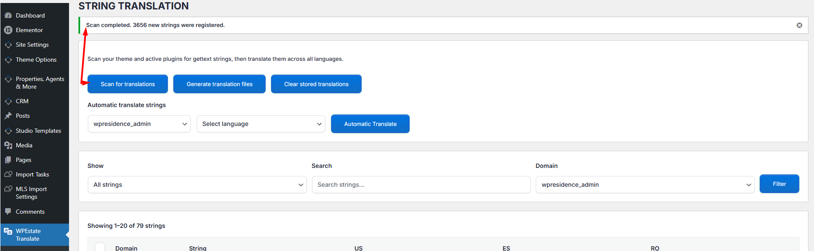The width and height of the screenshot is (814, 251).
Task: Toggle the select-all checkbox in table header
Action: [x=100, y=247]
